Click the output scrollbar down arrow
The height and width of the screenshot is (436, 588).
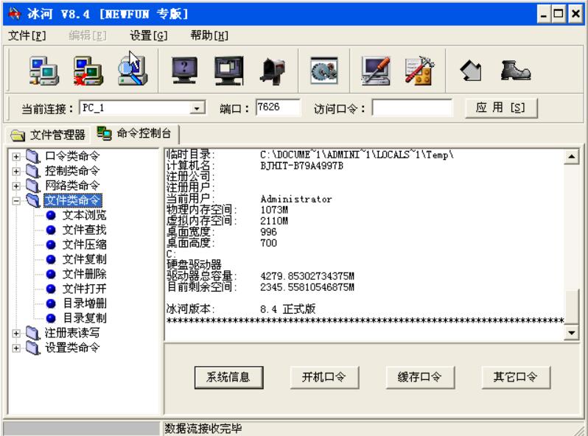click(572, 333)
